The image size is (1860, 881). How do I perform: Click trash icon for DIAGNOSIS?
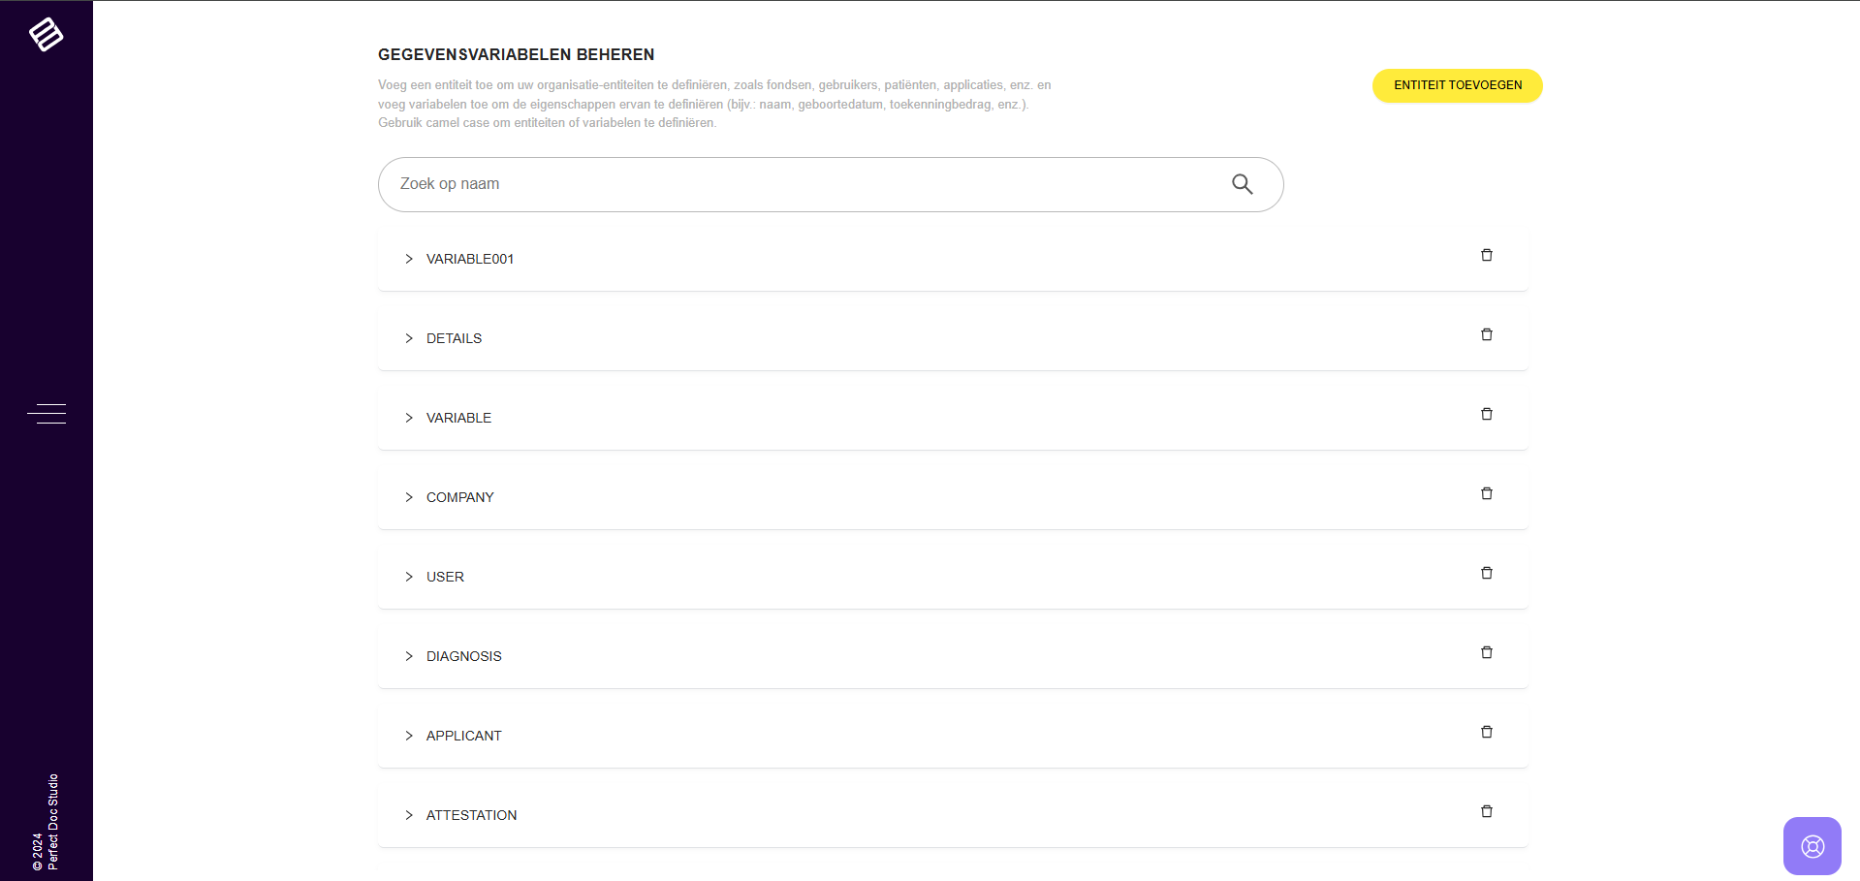(1486, 653)
